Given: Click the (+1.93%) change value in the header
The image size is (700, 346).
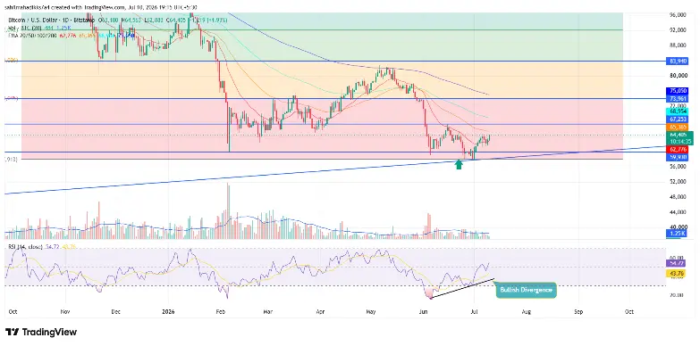Looking at the screenshot, I should (217, 21).
